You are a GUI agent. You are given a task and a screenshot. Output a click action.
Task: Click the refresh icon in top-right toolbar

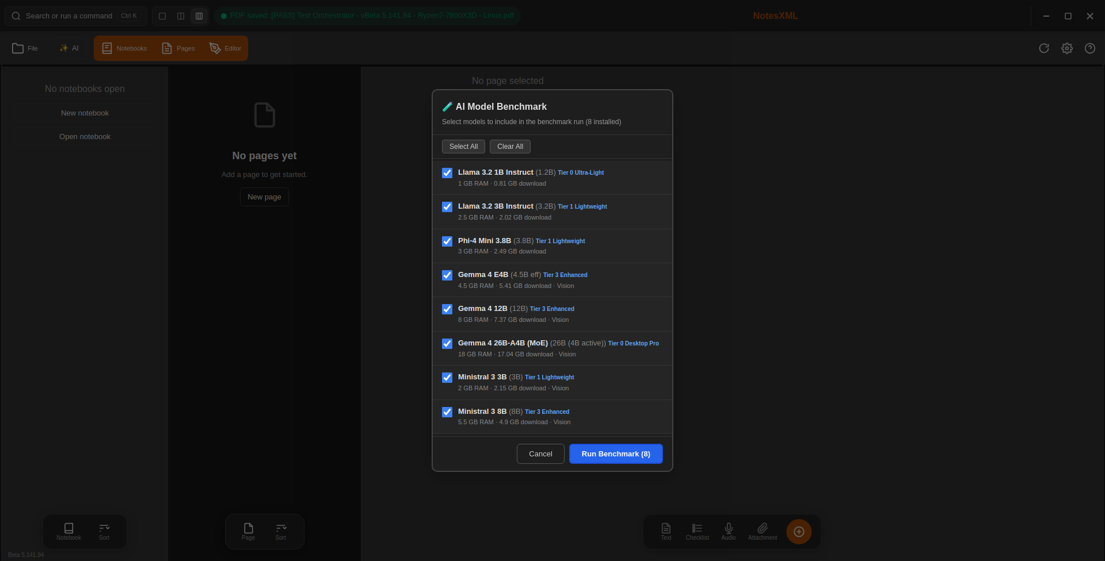pos(1044,48)
